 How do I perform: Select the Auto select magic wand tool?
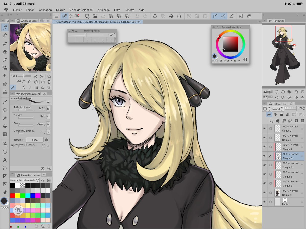(x=5, y=118)
